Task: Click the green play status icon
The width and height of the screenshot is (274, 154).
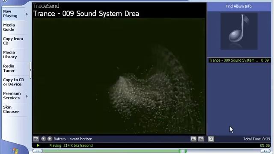Action: (38, 145)
